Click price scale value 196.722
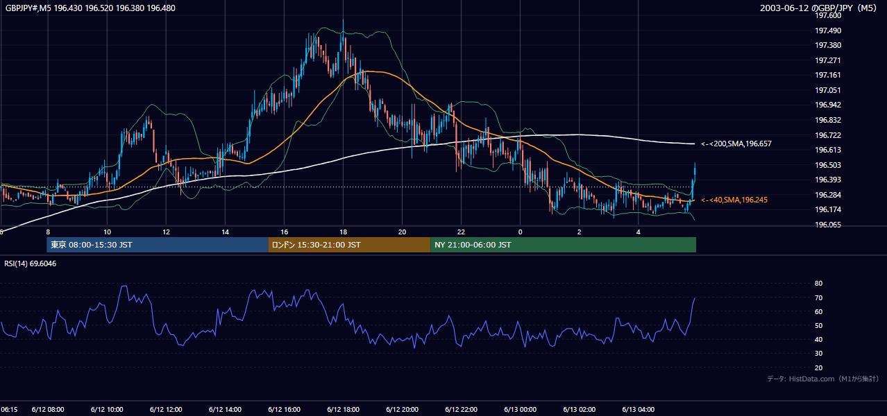 point(828,135)
